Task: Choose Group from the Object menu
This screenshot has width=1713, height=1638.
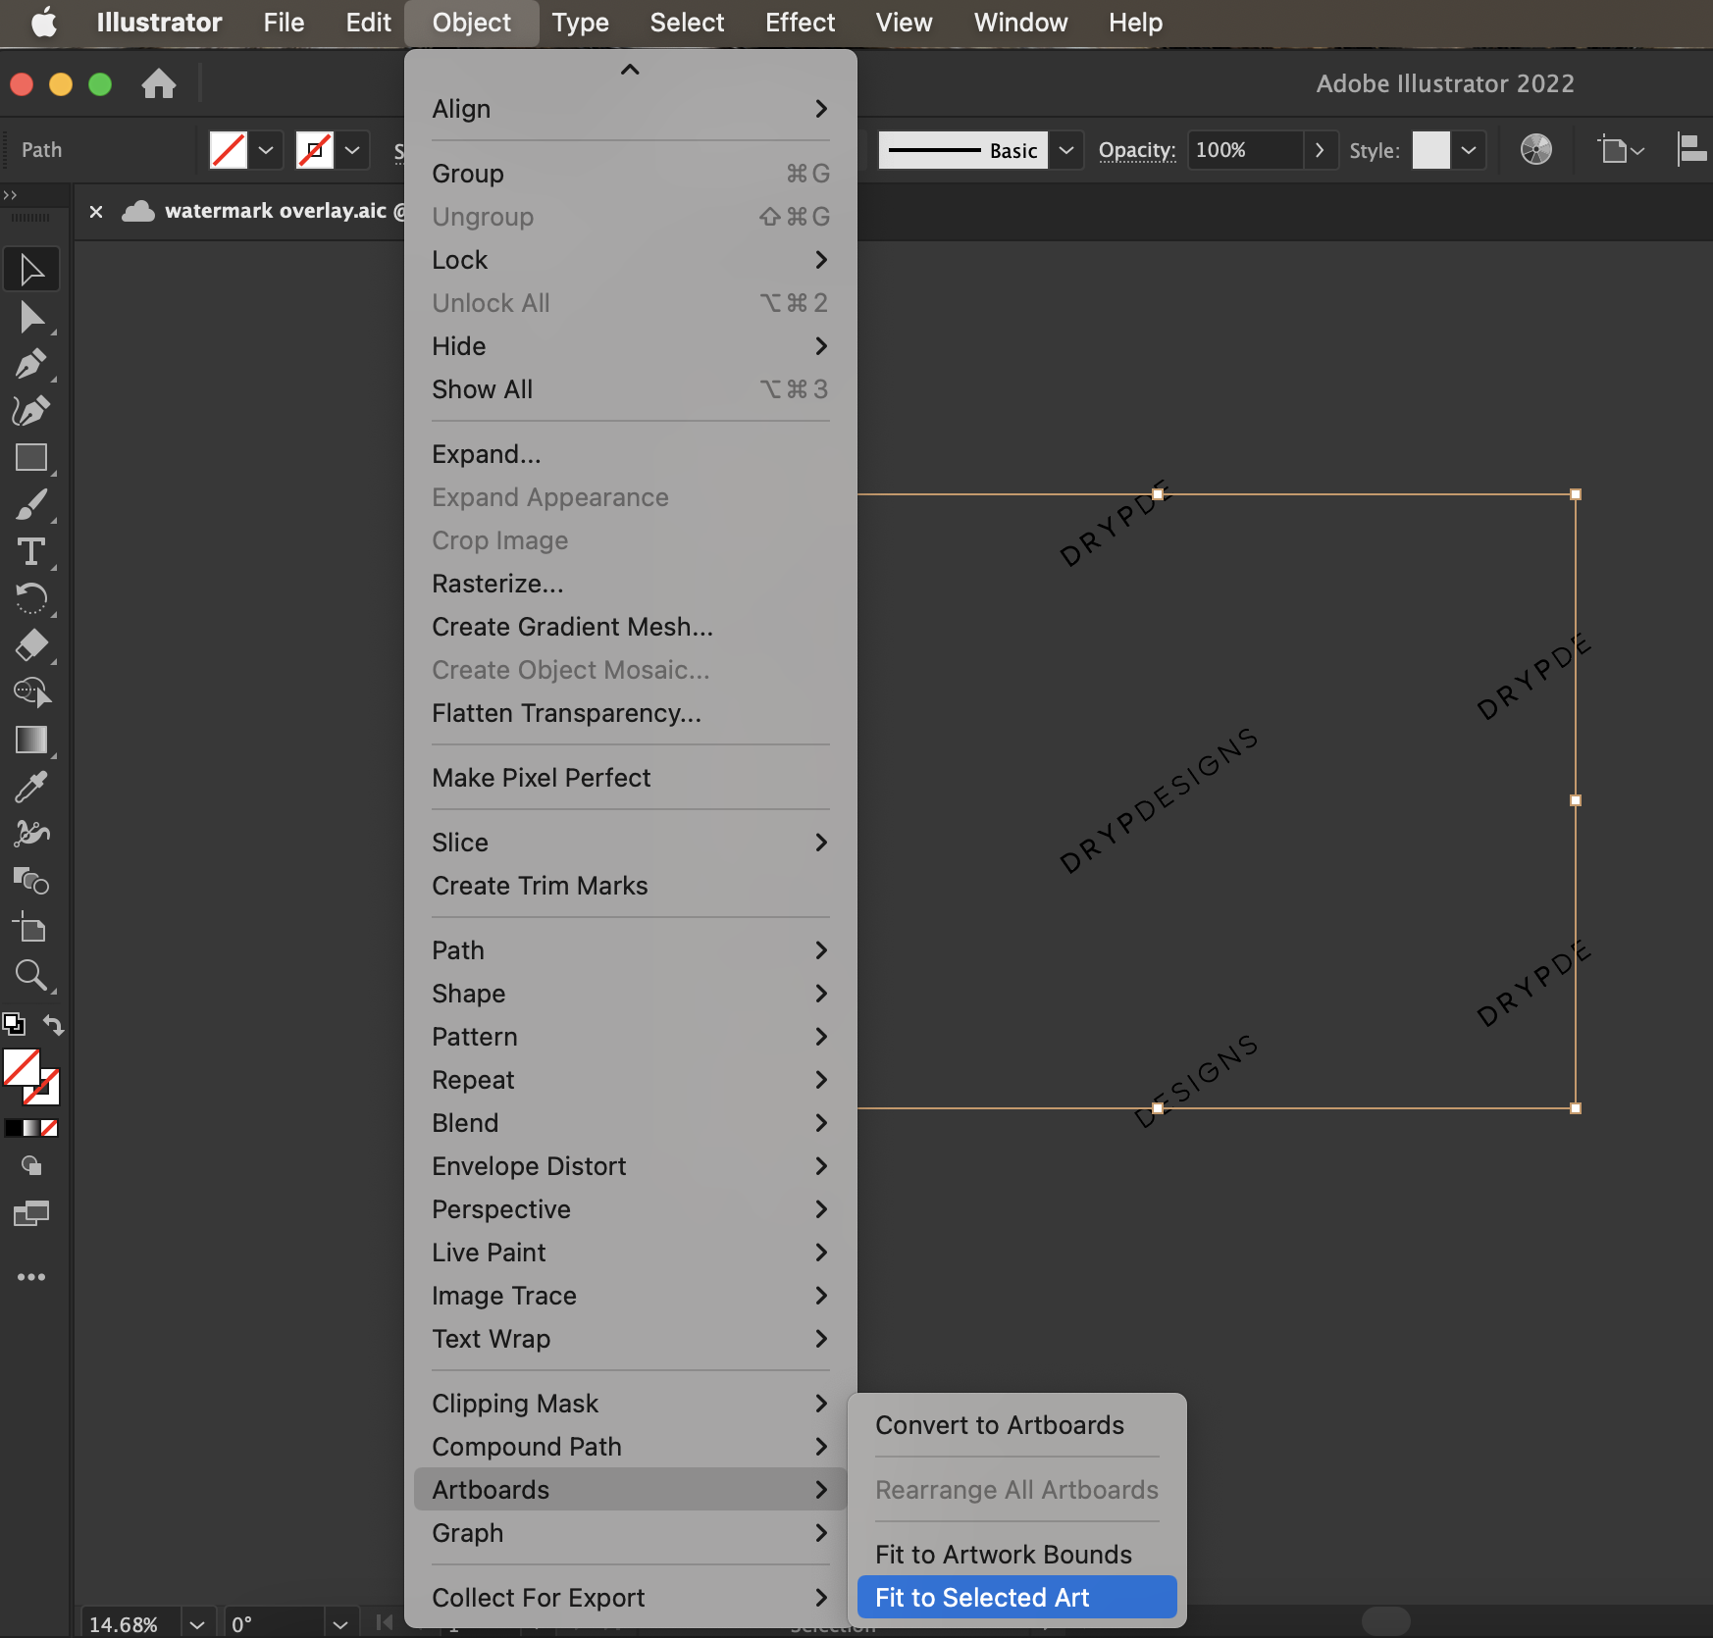Action: (x=631, y=174)
